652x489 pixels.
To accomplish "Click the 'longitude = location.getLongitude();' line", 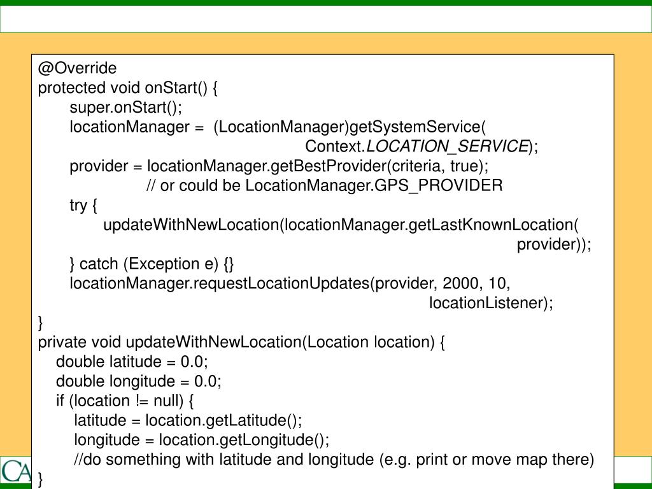I will (202, 440).
